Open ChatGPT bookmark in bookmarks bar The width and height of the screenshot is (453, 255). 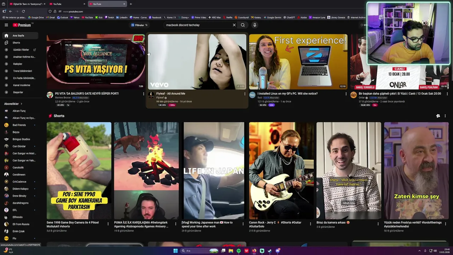[289, 17]
